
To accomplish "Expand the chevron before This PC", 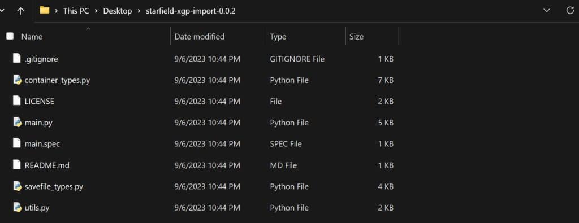I will point(56,11).
